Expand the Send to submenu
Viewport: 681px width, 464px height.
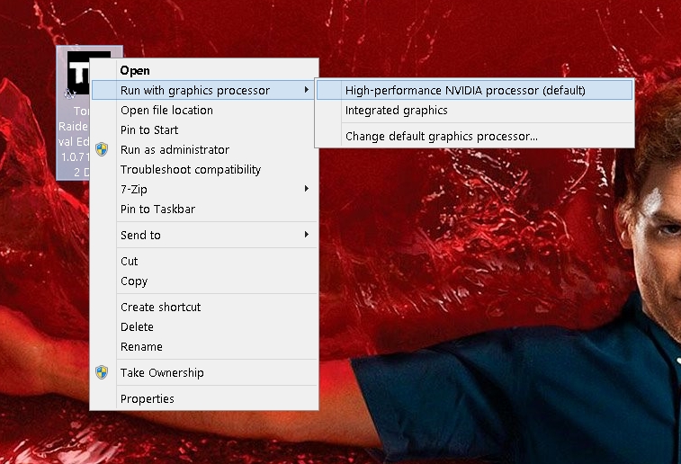[x=204, y=236]
